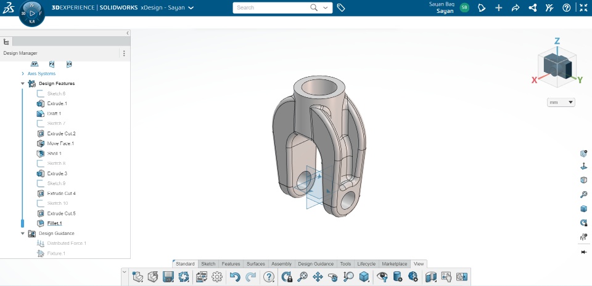
Task: Open the search options dropdown arrow
Action: coord(326,7)
